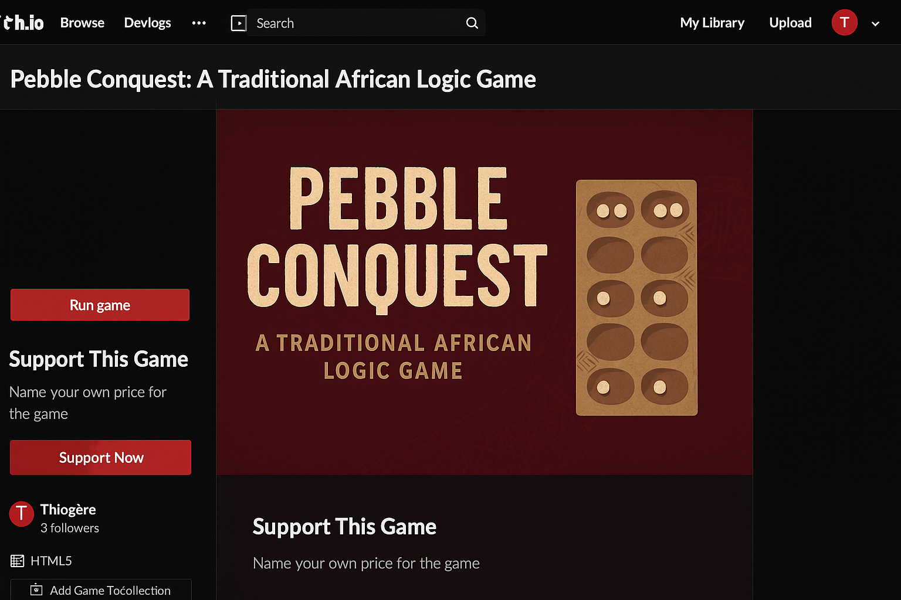Click the Add Game To collection icon
901x600 pixels.
point(36,589)
